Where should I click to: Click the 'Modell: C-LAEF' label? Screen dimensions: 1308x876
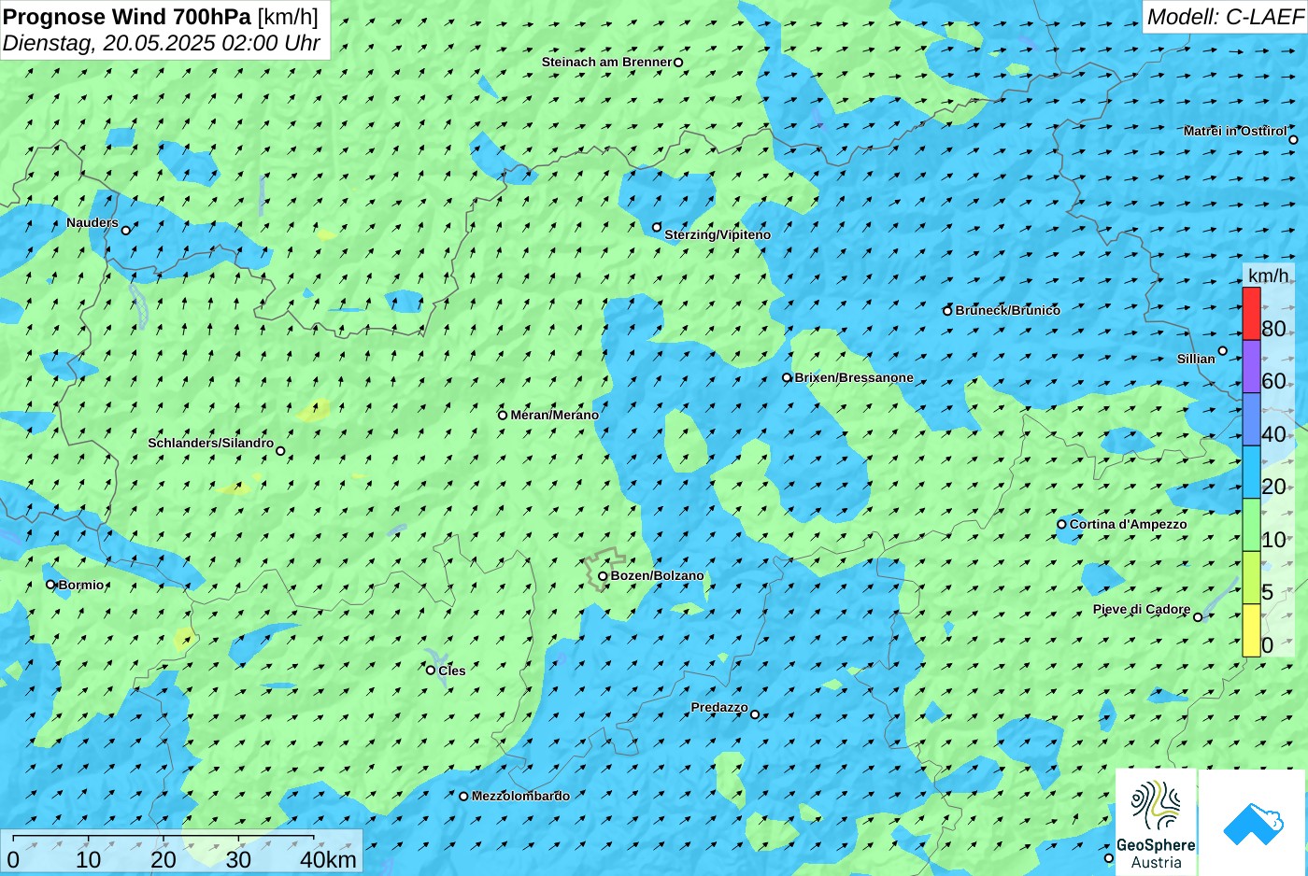(1225, 17)
